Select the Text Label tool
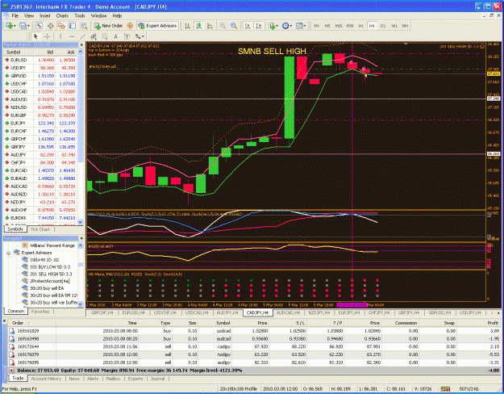This screenshot has width=504, height=394. [127, 36]
